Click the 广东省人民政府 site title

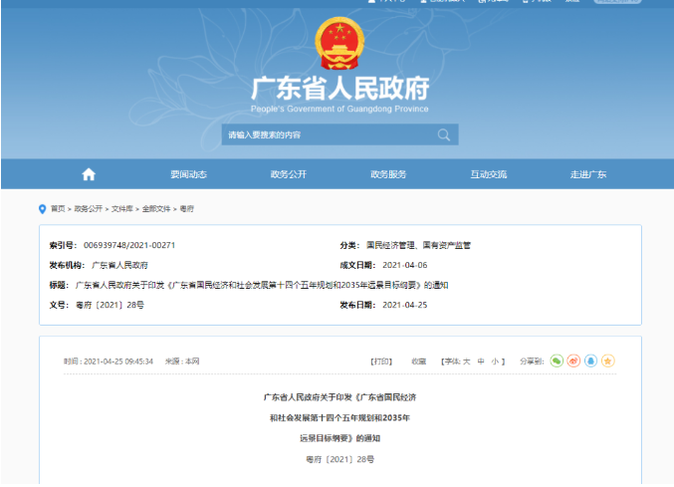(x=340, y=89)
